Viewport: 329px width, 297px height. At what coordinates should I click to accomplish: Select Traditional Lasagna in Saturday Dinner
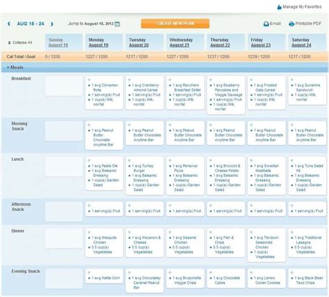click(308, 240)
